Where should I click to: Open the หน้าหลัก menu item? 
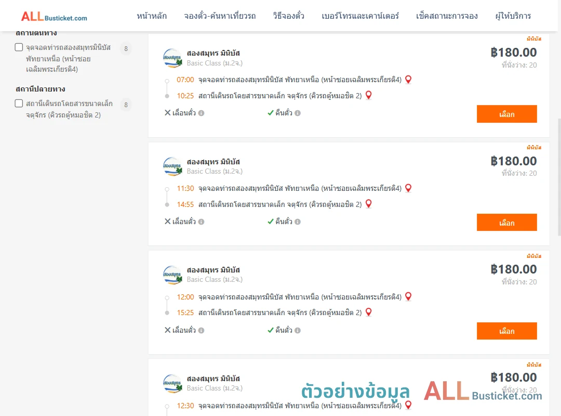[x=152, y=16]
